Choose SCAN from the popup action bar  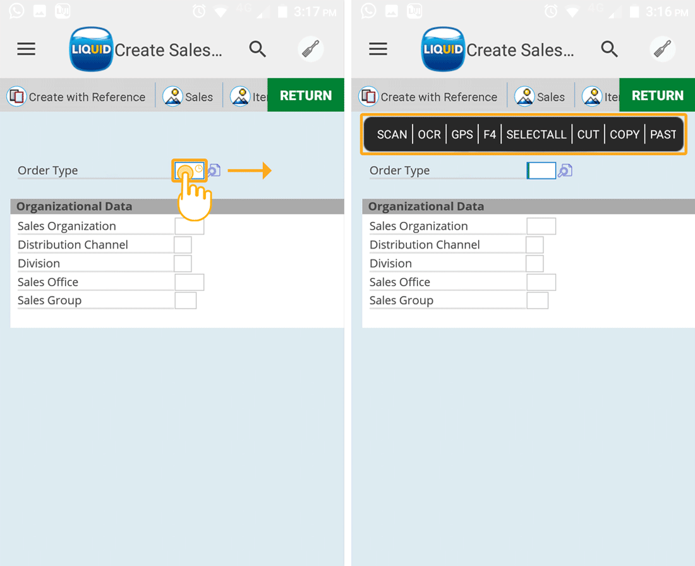coord(392,134)
